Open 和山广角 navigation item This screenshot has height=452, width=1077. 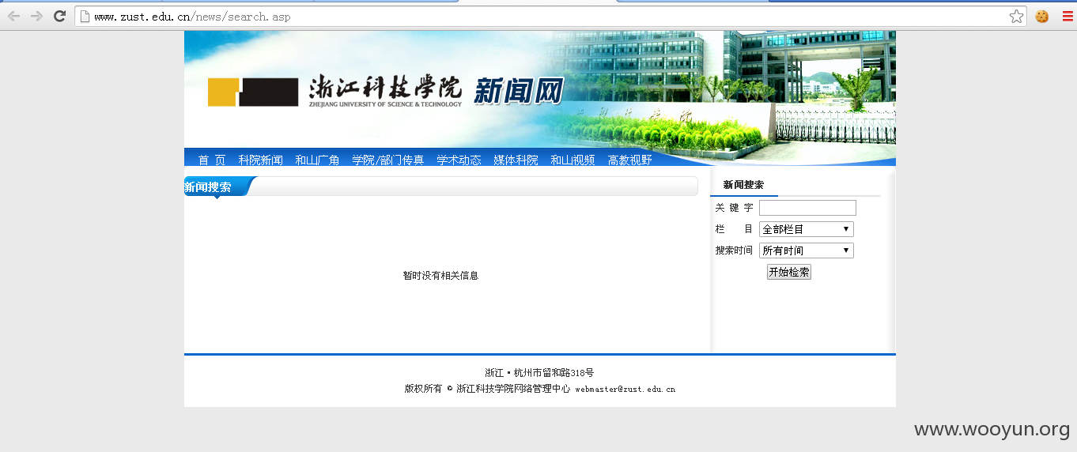point(317,160)
